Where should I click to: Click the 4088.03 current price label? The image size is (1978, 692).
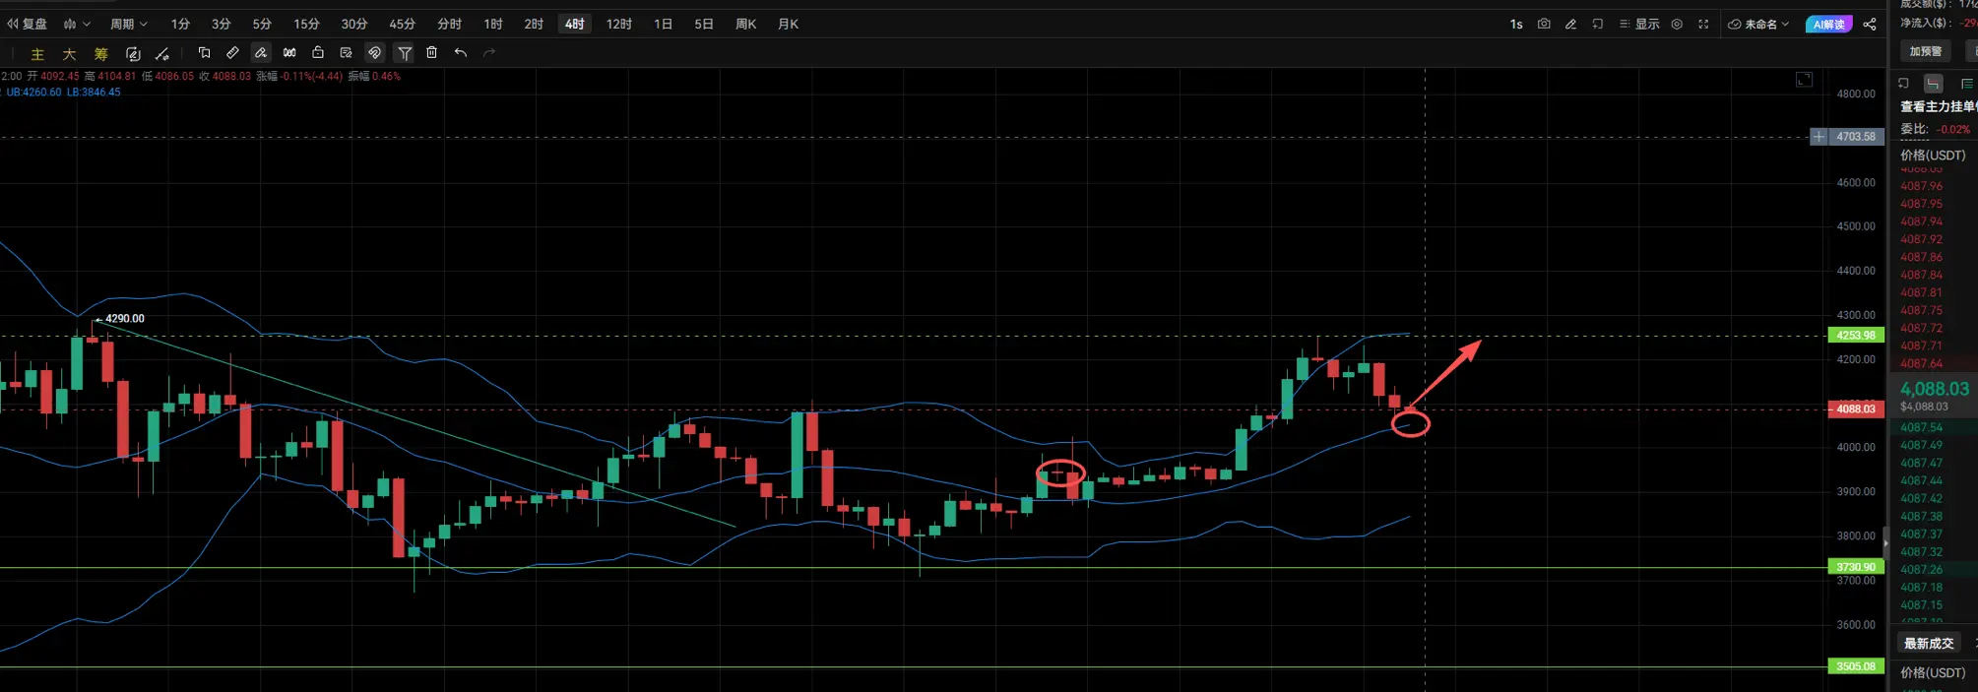click(1856, 409)
